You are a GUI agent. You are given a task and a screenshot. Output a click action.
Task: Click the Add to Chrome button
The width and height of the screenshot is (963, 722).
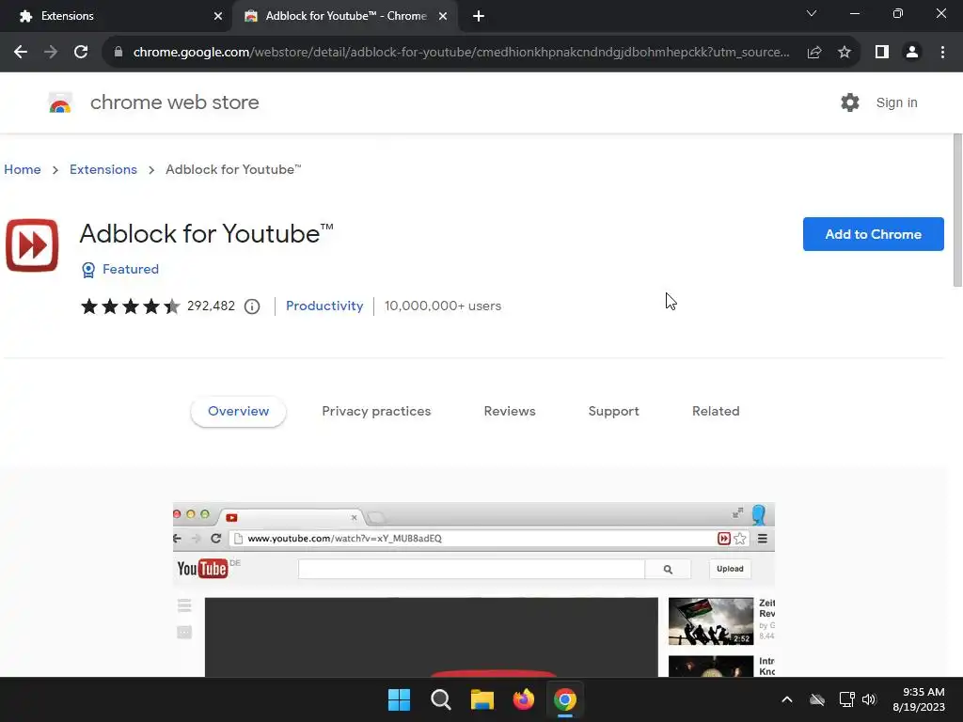pos(873,234)
